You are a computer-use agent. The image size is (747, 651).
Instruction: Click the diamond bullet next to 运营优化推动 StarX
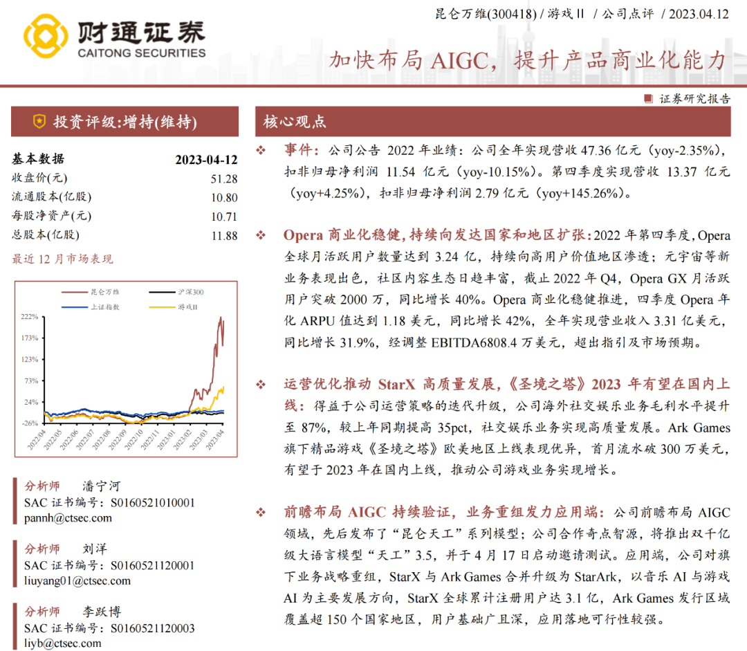pos(261,384)
